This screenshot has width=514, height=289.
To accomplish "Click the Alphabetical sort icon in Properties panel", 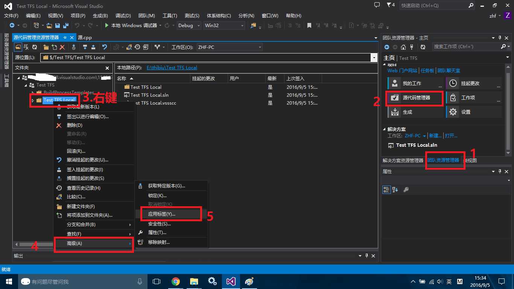I will [x=395, y=190].
